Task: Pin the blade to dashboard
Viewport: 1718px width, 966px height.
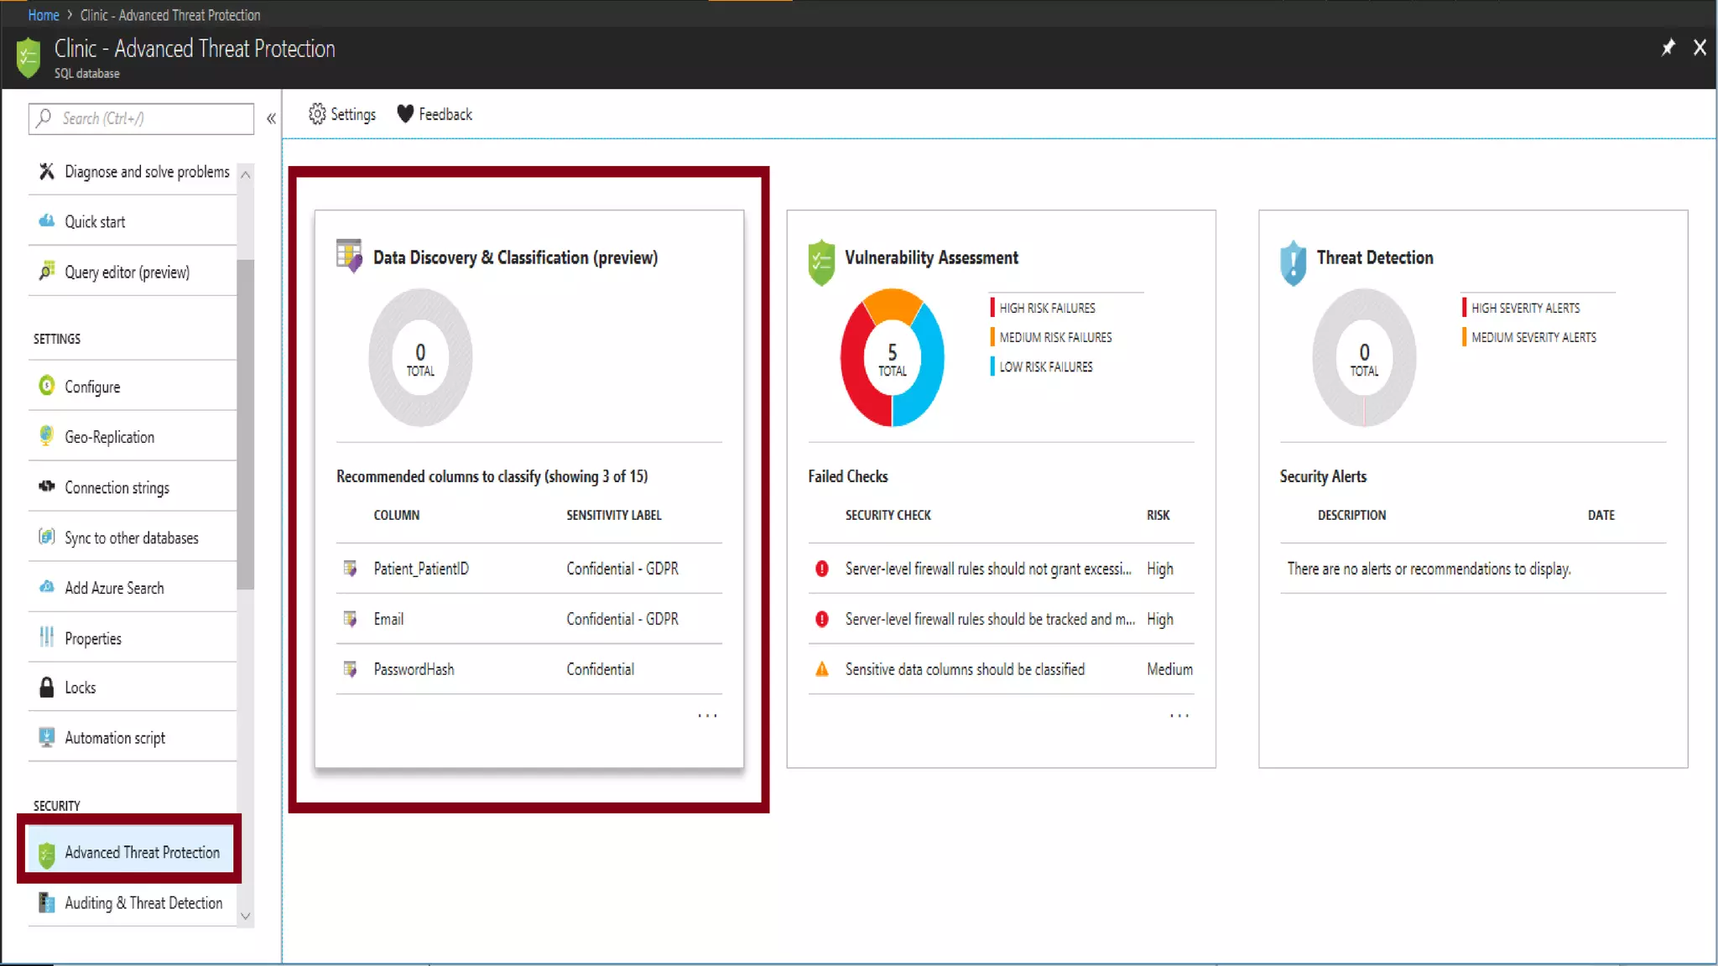Action: click(1669, 48)
